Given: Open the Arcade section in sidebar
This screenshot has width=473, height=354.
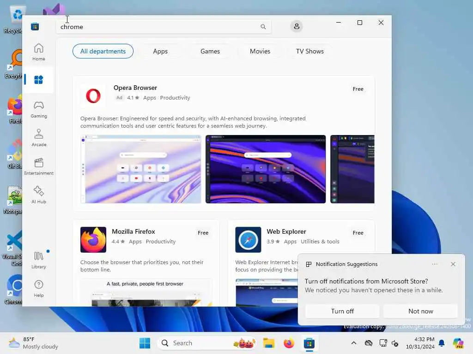Looking at the screenshot, I should [39, 138].
